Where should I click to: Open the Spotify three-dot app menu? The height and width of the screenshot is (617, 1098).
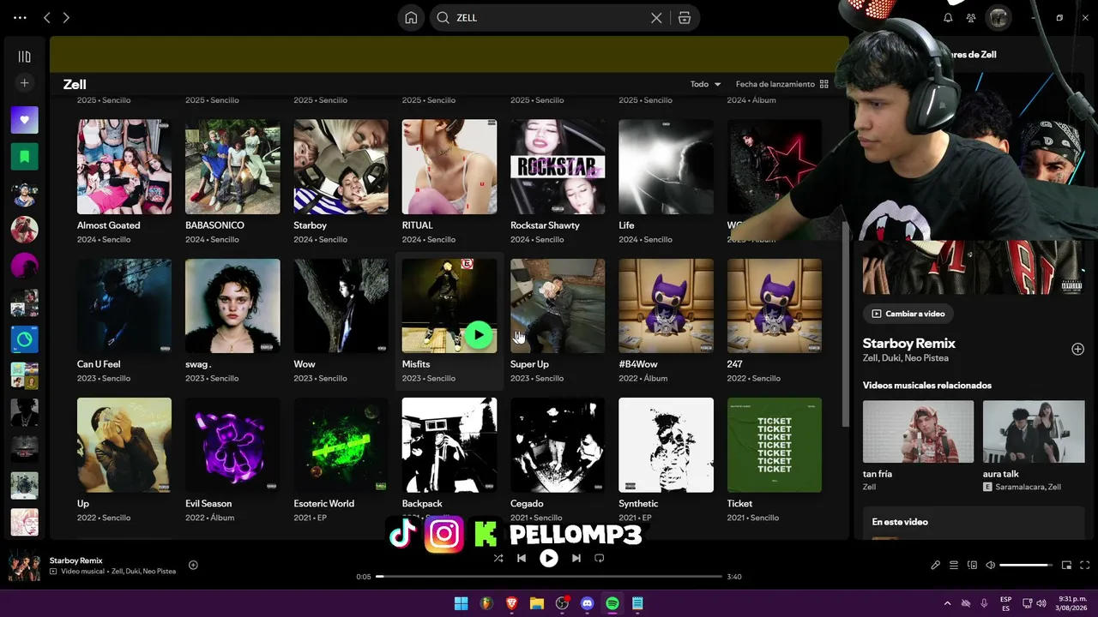tap(20, 18)
